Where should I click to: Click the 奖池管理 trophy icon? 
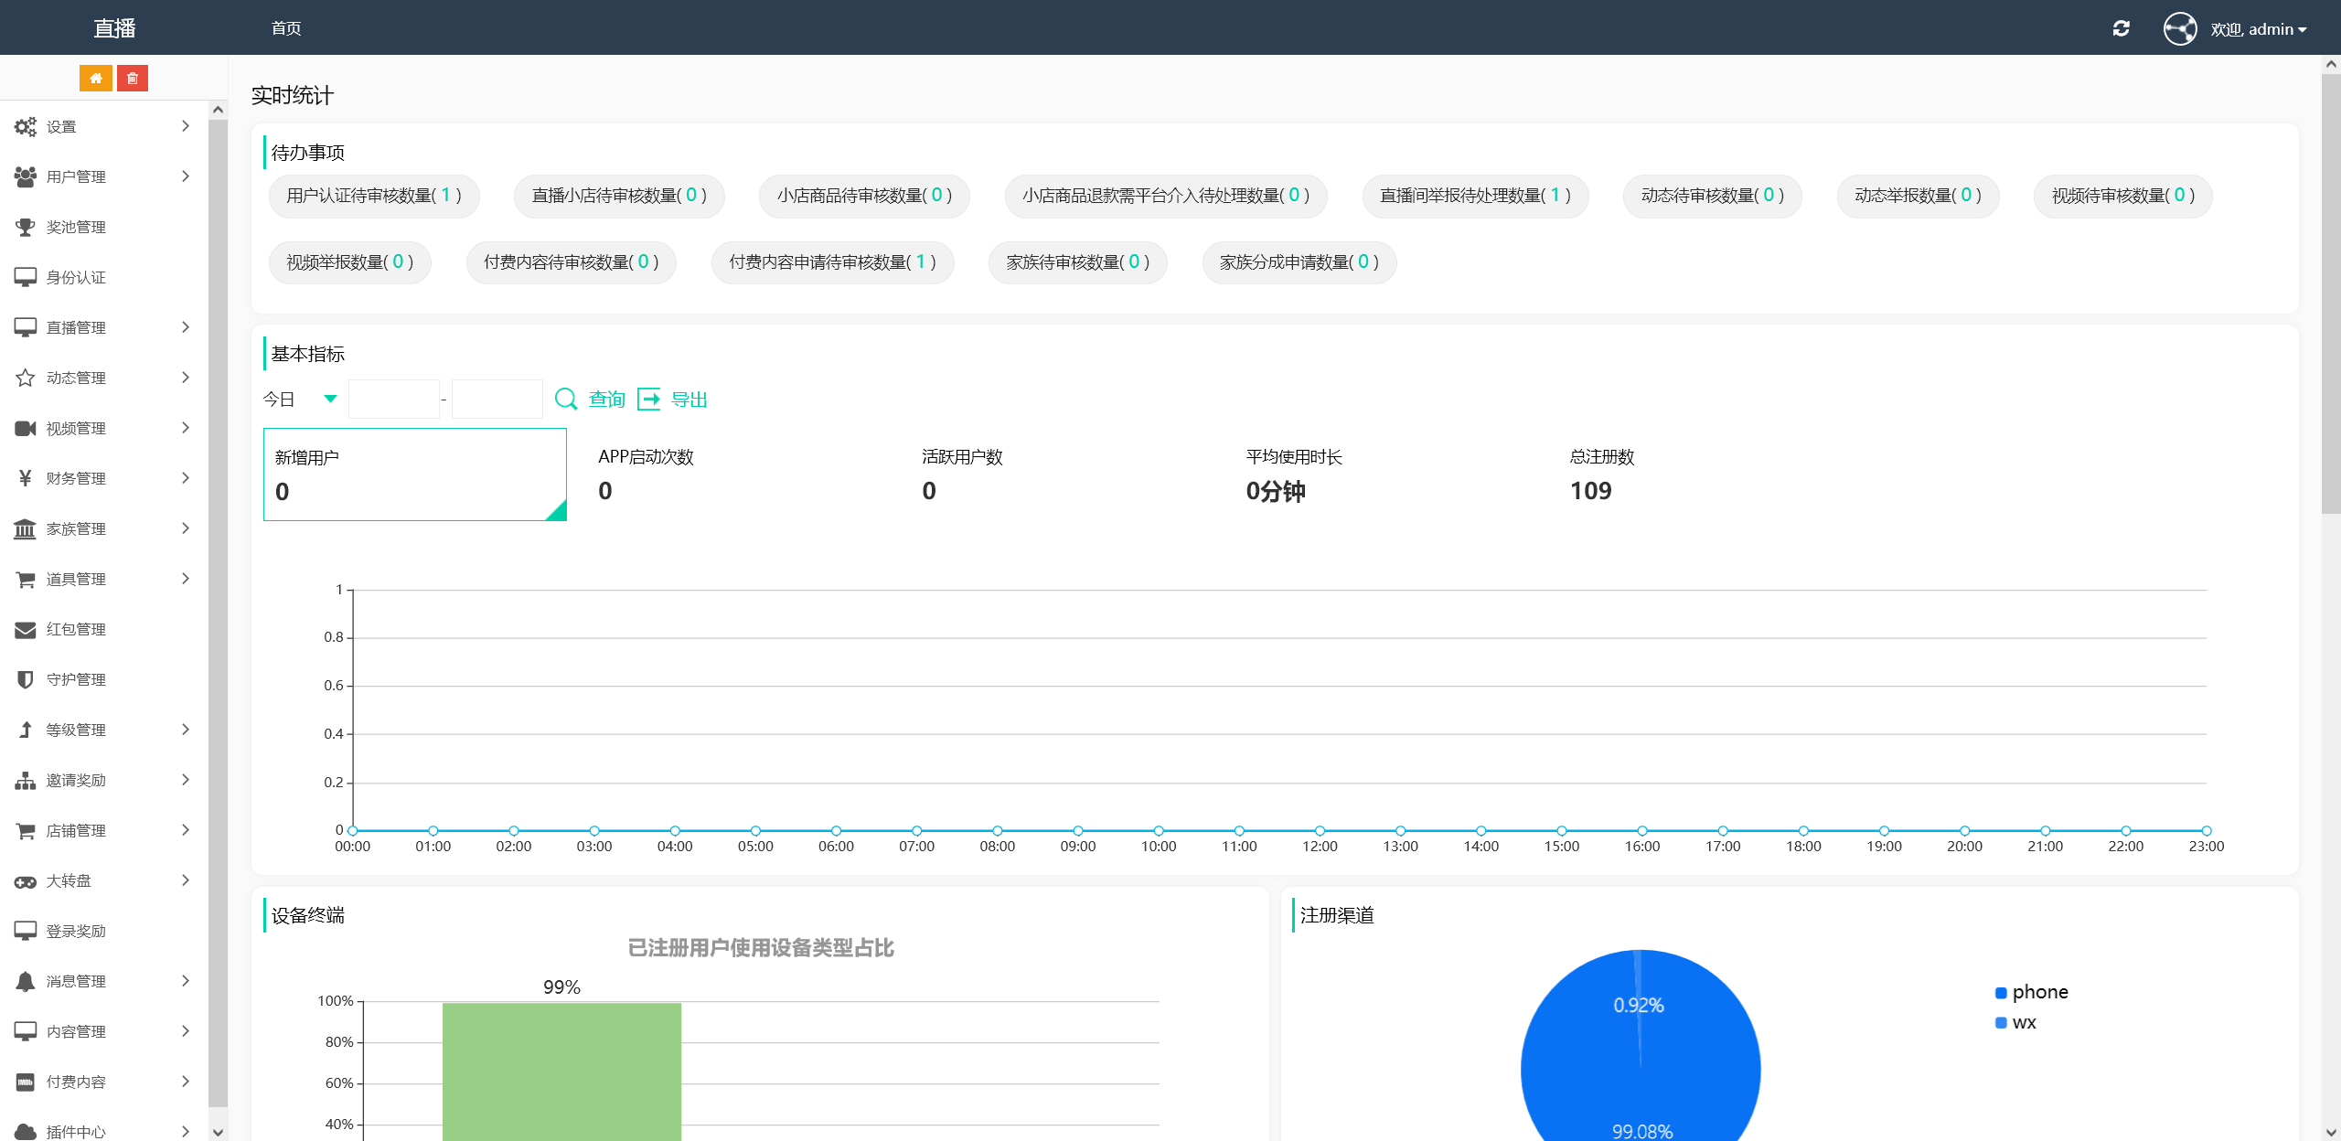25,227
